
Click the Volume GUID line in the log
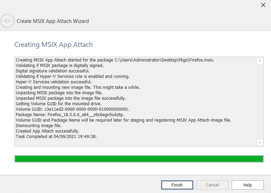tap(68, 109)
